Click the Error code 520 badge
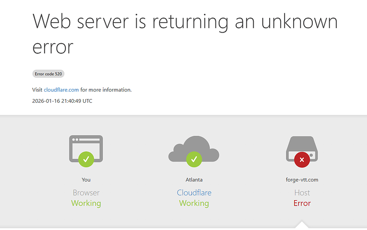The image size is (367, 230). point(48,74)
